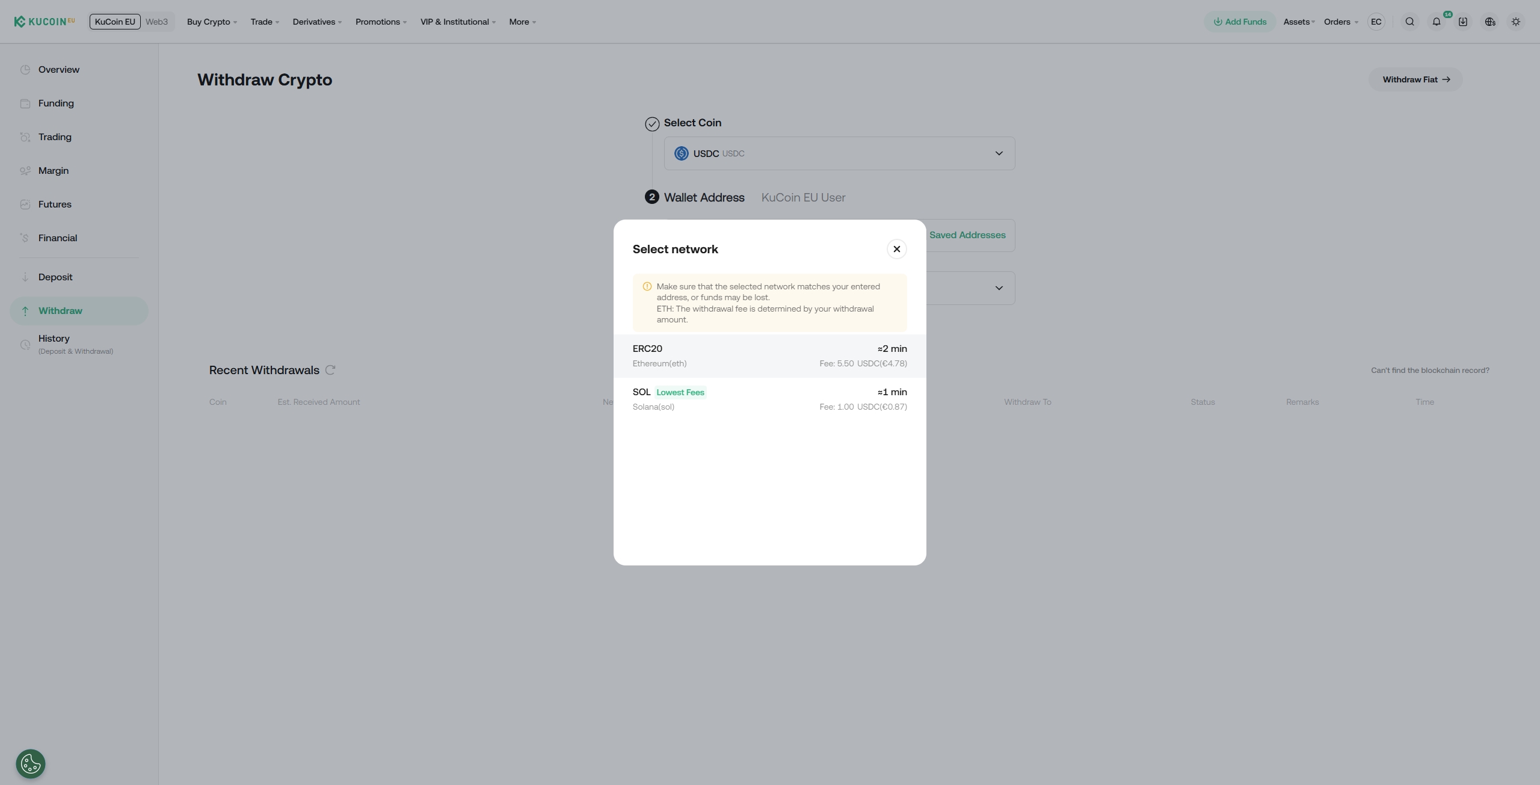Click "Fee: 5.50 USDC(€4.78)" text
The height and width of the screenshot is (785, 1540).
(863, 363)
